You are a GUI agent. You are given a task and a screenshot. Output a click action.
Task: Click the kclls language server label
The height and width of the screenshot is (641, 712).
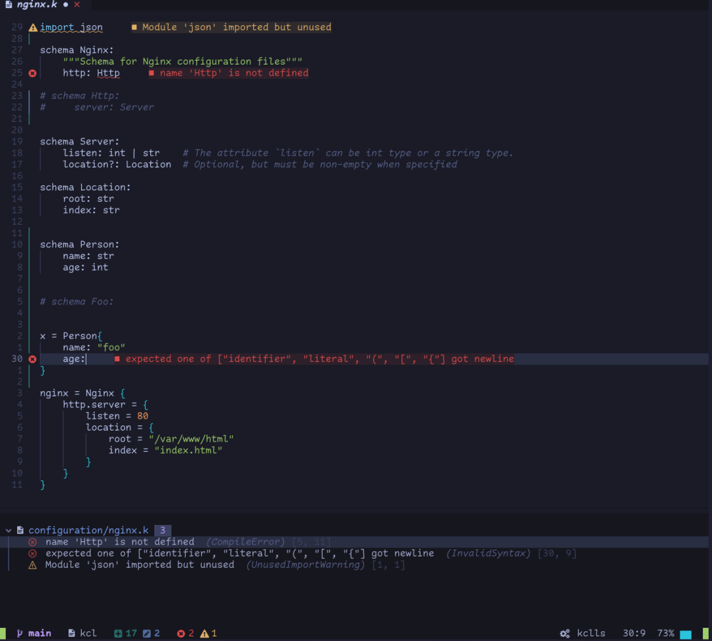pyautogui.click(x=591, y=633)
